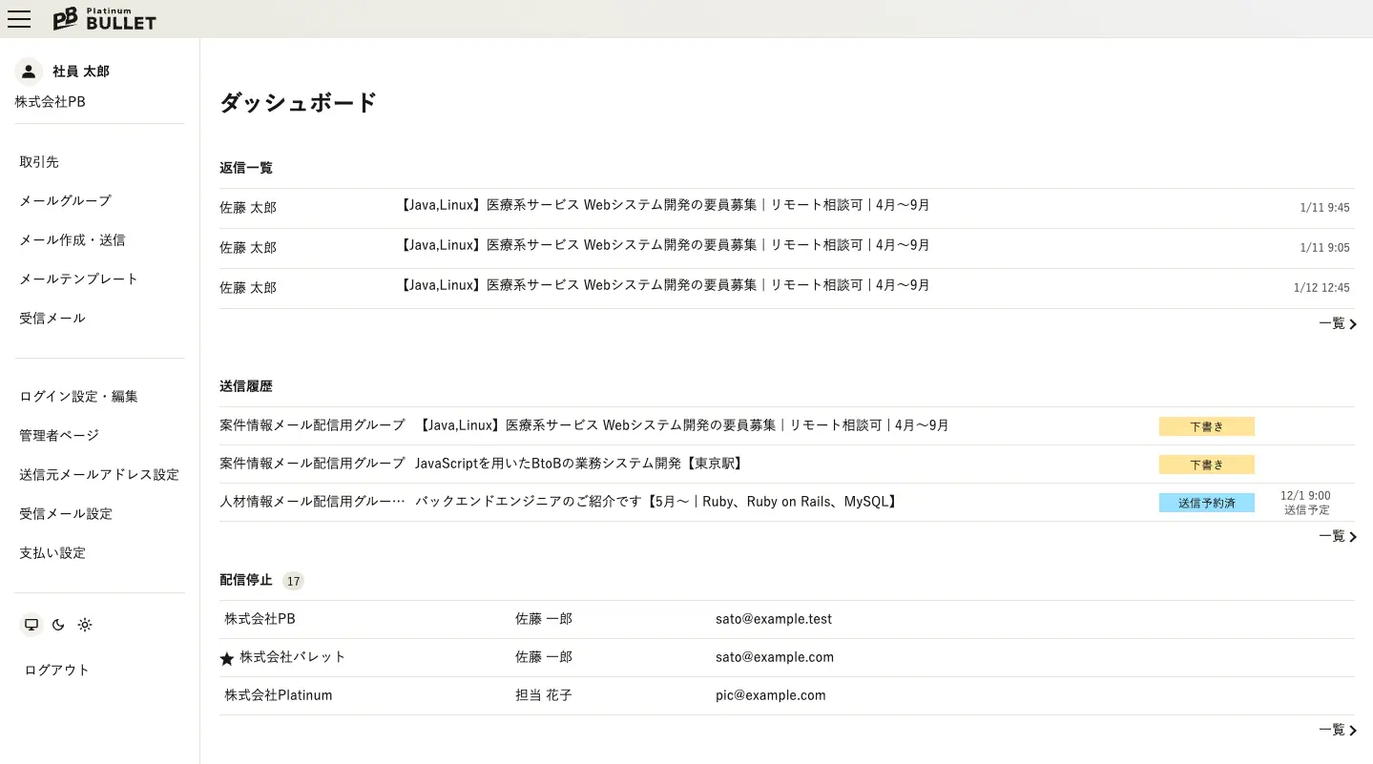The image size is (1373, 764).
Task: Open 受信メール in the sidebar
Action: point(52,318)
